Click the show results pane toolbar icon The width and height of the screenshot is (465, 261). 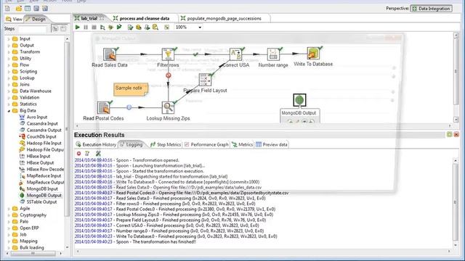(x=166, y=28)
